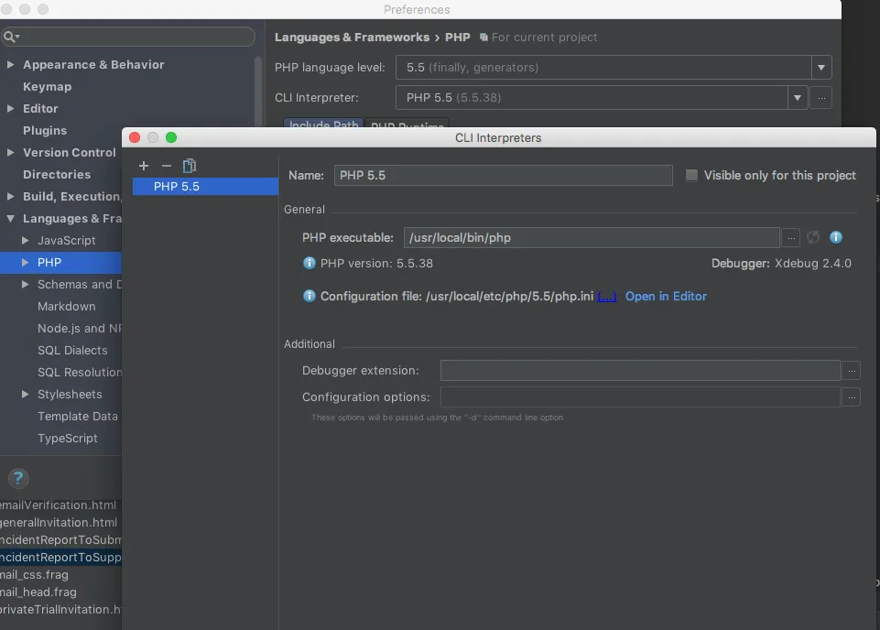Close the CLI Interpreters dialog
880x630 pixels.
pyautogui.click(x=135, y=137)
